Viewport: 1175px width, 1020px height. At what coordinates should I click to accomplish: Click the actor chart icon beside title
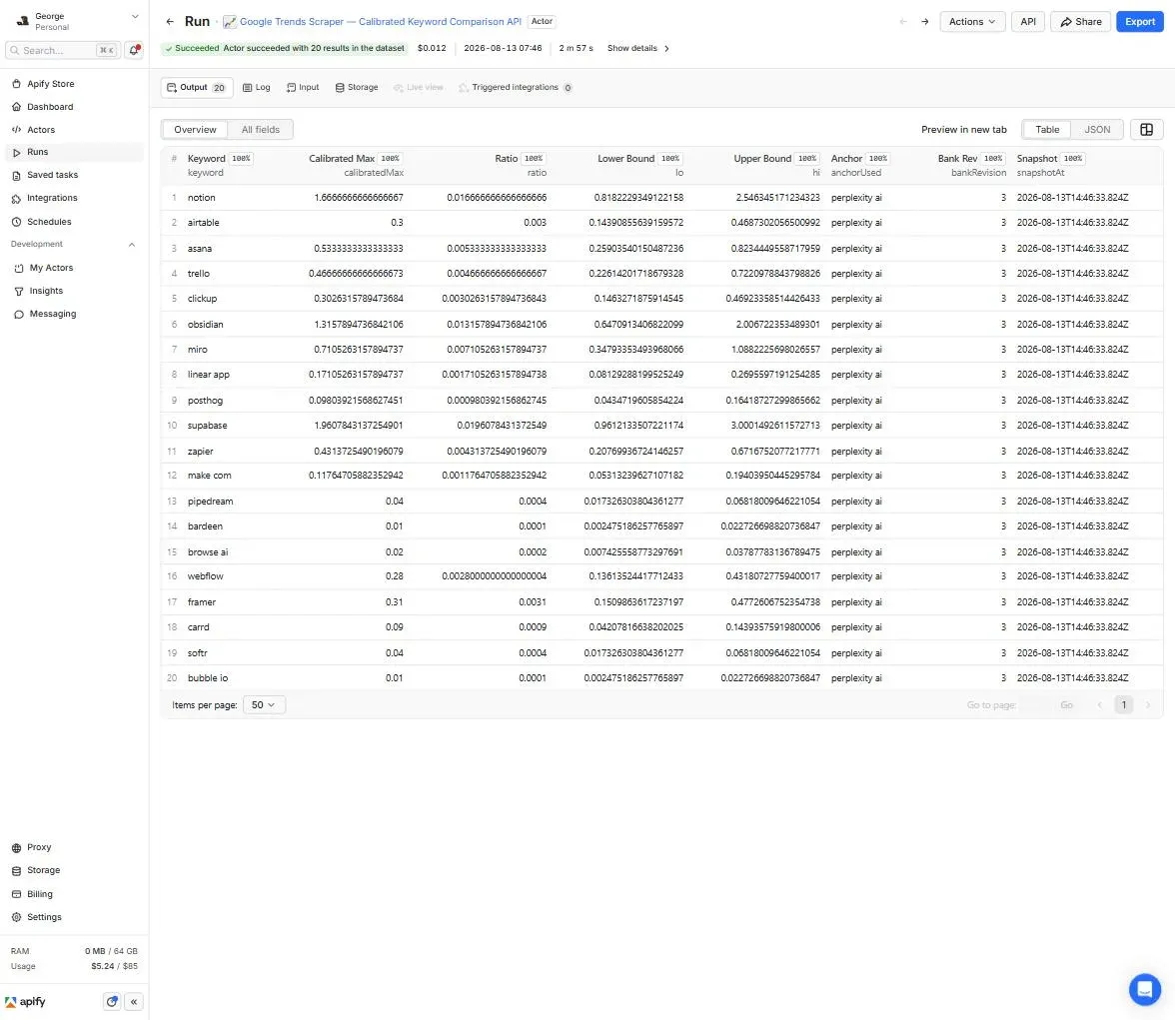pyautogui.click(x=230, y=22)
